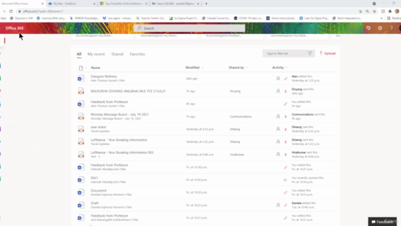The image size is (401, 226).
Task: Click the PDF icon for MAISURIYA DIVYANG file
Action: click(81, 91)
